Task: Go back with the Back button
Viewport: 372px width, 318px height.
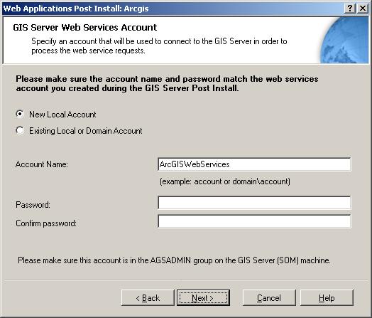Action: pyautogui.click(x=148, y=298)
